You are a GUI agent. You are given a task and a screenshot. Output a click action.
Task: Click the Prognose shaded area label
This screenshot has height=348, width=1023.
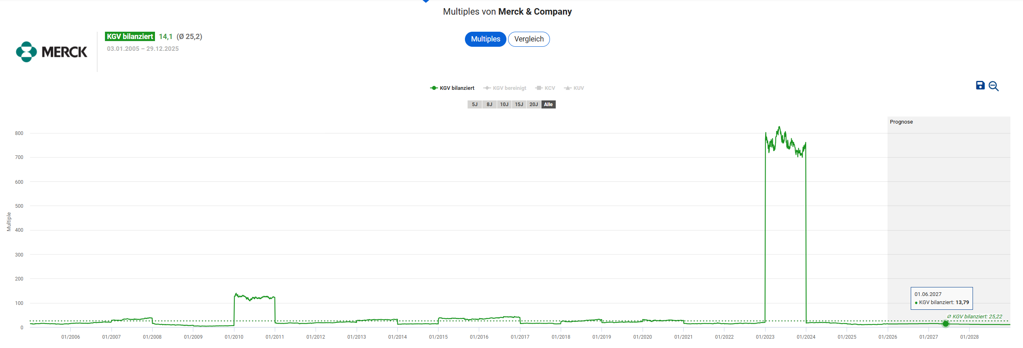coord(901,122)
